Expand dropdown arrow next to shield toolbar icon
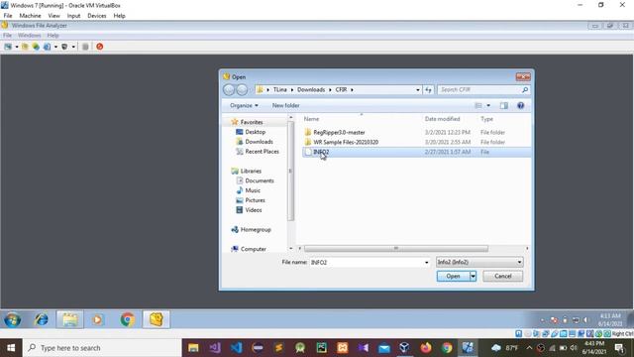 pos(73,47)
